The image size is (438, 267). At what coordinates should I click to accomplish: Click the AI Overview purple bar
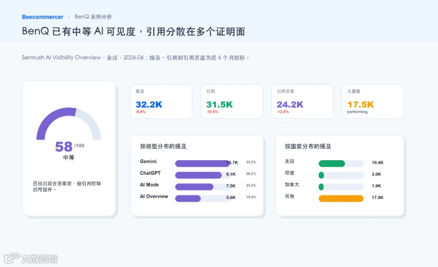pyautogui.click(x=188, y=199)
